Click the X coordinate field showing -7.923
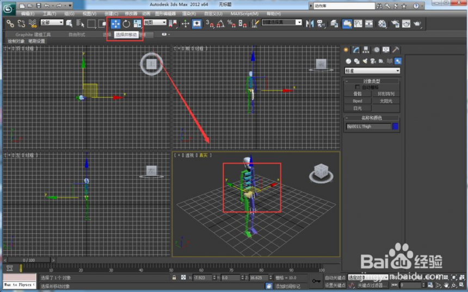Screen dimensions: 468x292 pos(202,278)
